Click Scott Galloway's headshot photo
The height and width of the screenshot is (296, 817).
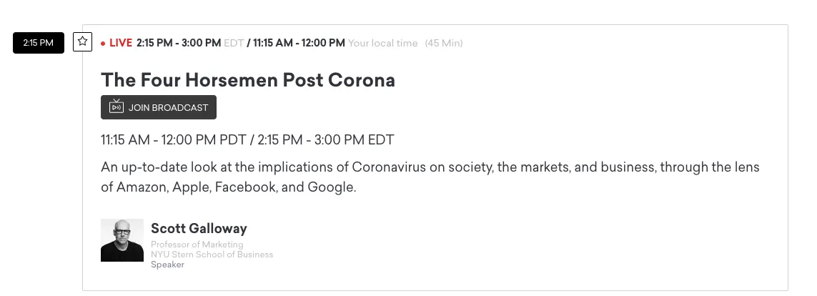pyautogui.click(x=122, y=240)
